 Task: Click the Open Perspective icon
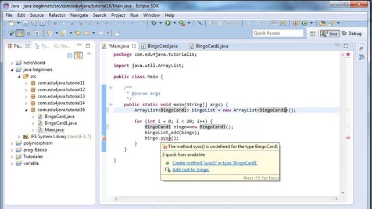(x=313, y=34)
